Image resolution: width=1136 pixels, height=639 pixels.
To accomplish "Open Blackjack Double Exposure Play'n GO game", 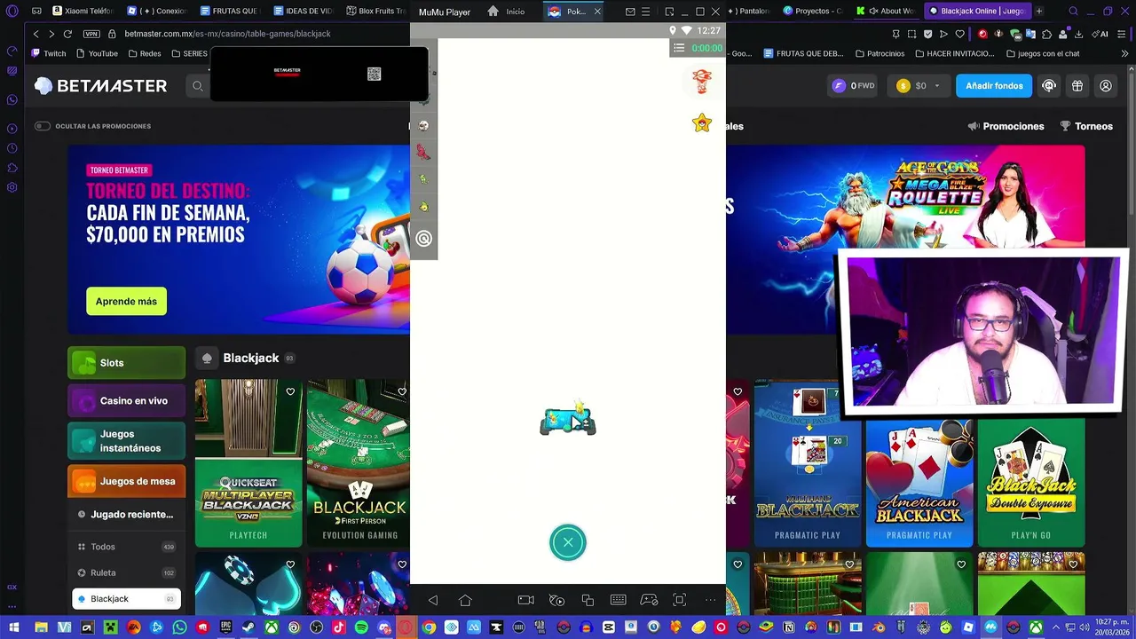I will [1031, 484].
